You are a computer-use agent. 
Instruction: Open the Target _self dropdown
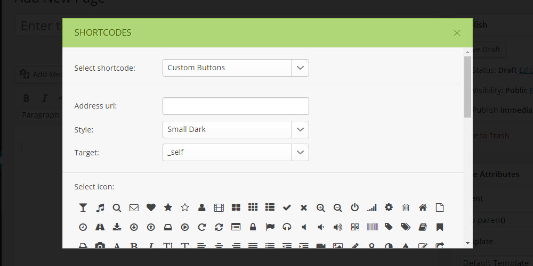tap(236, 152)
